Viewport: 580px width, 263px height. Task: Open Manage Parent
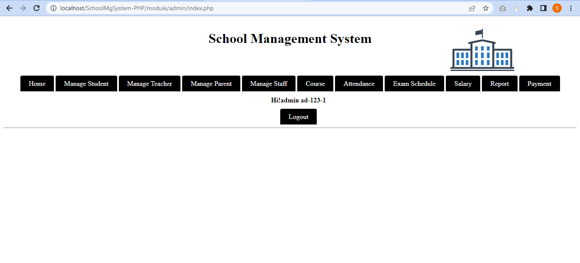coord(211,83)
